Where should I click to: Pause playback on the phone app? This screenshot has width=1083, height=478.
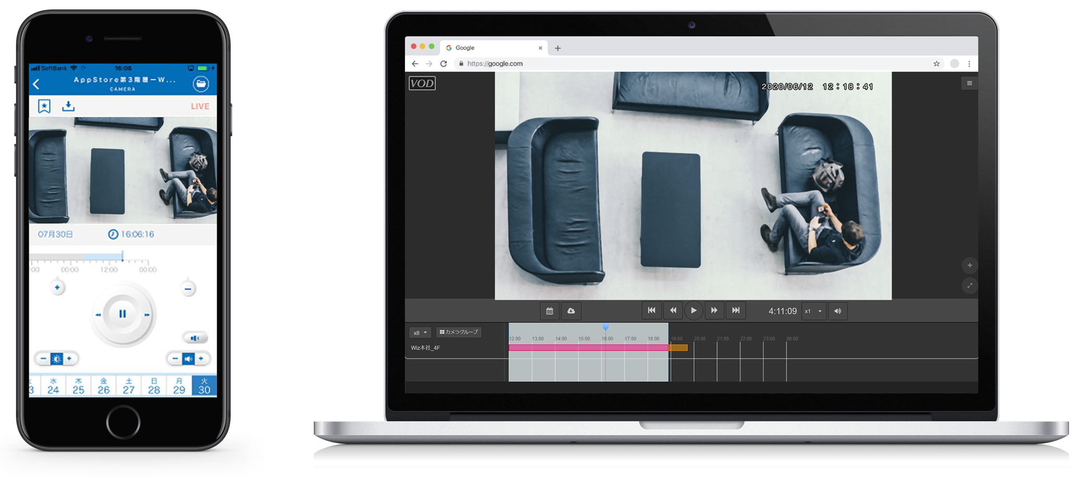pyautogui.click(x=122, y=314)
